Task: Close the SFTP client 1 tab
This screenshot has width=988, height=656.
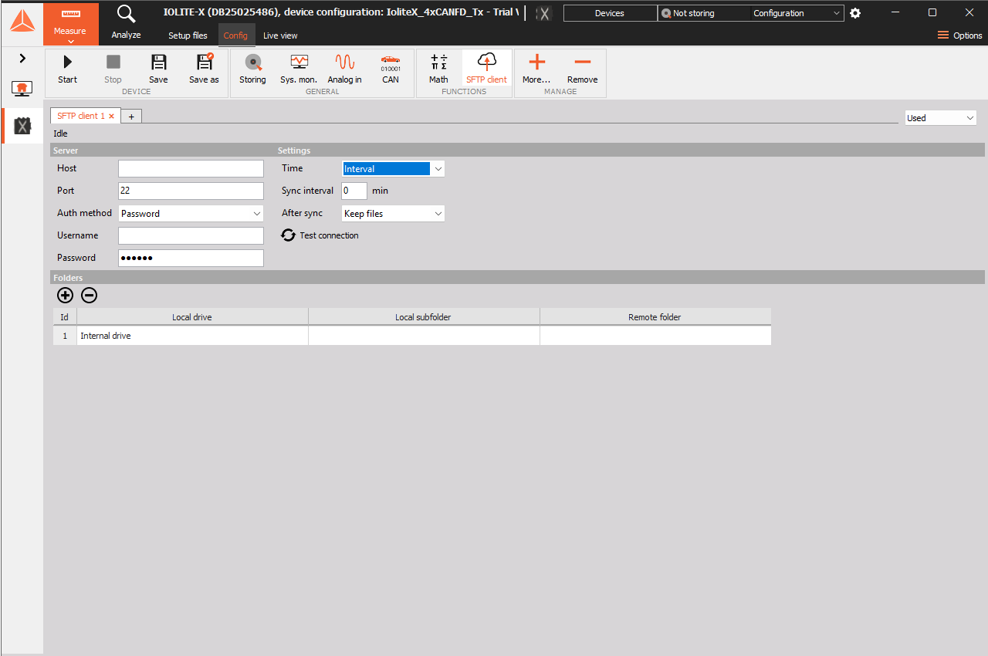Action: pyautogui.click(x=112, y=117)
